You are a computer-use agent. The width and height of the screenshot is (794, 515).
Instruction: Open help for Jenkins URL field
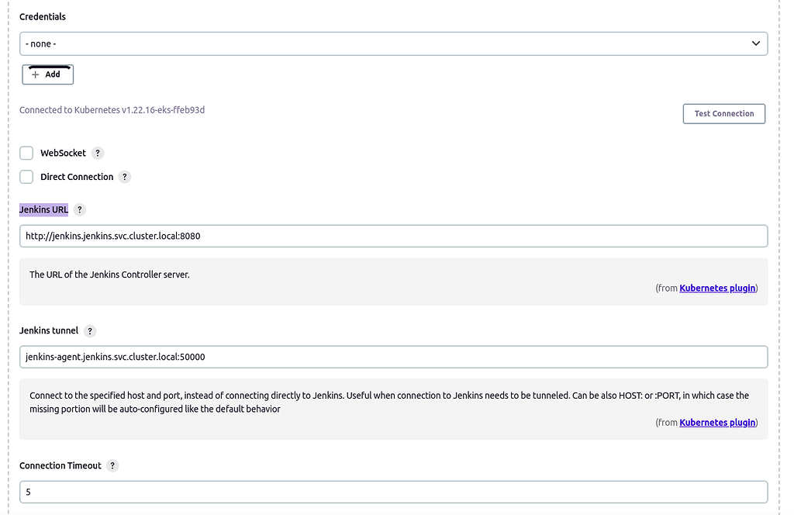click(x=80, y=210)
